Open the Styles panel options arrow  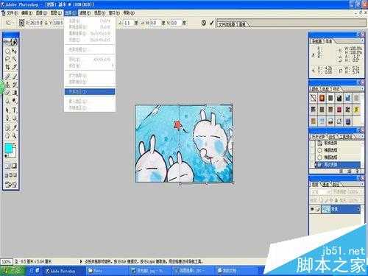pos(362,88)
